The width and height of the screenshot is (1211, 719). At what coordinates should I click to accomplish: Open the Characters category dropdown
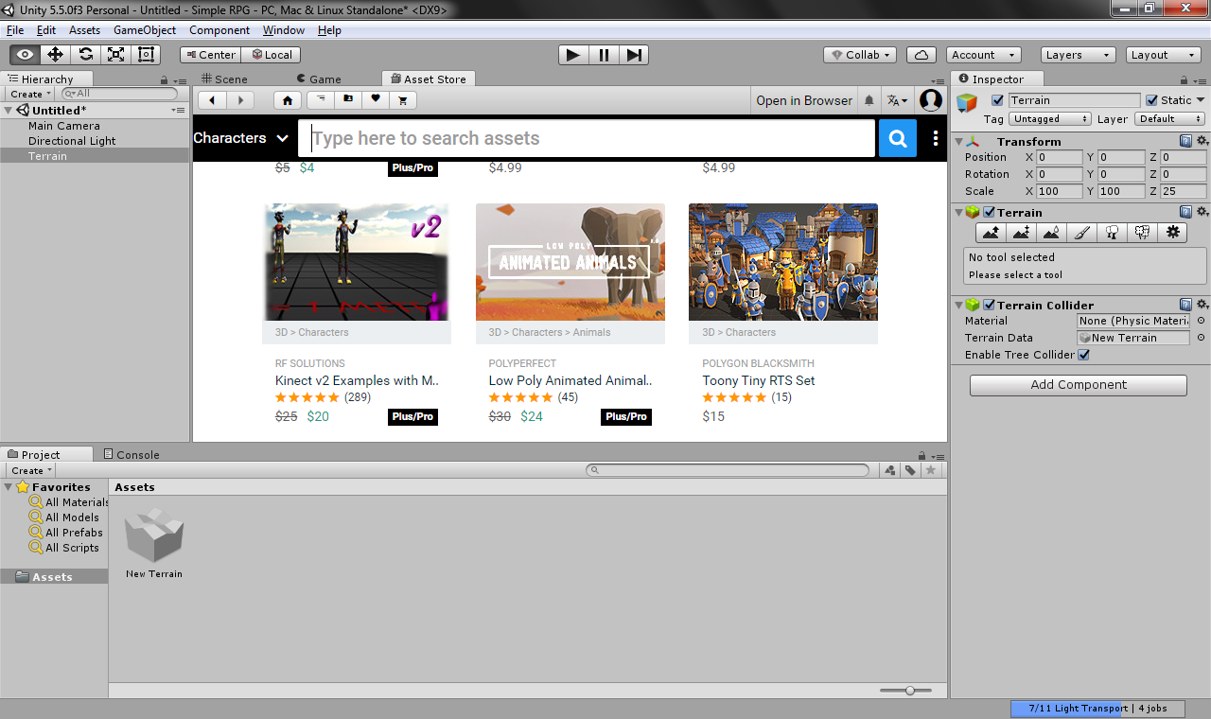[x=241, y=138]
